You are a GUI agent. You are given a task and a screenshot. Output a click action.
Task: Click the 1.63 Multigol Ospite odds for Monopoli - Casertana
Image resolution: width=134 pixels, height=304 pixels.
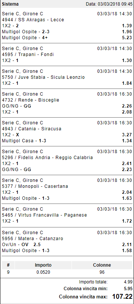click(127, 198)
